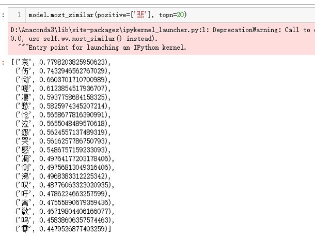Select the result row with 0.5616257786750793
Image resolution: width=315 pixels, height=235 pixels.
click(63, 141)
